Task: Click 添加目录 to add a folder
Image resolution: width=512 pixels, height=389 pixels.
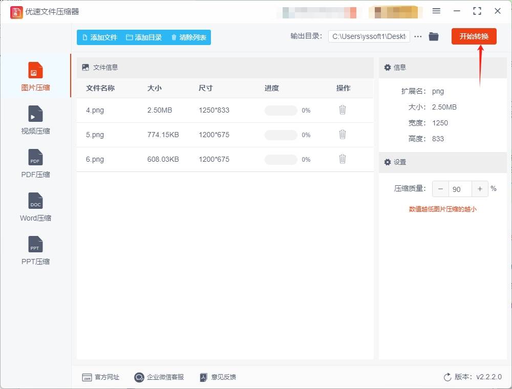Action: (x=144, y=37)
